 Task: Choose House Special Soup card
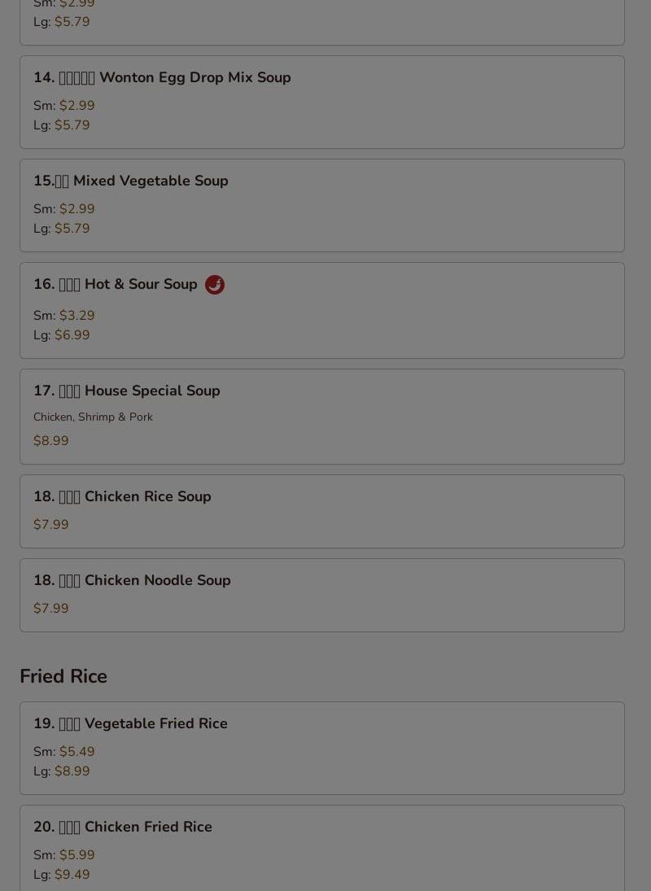tap(322, 417)
